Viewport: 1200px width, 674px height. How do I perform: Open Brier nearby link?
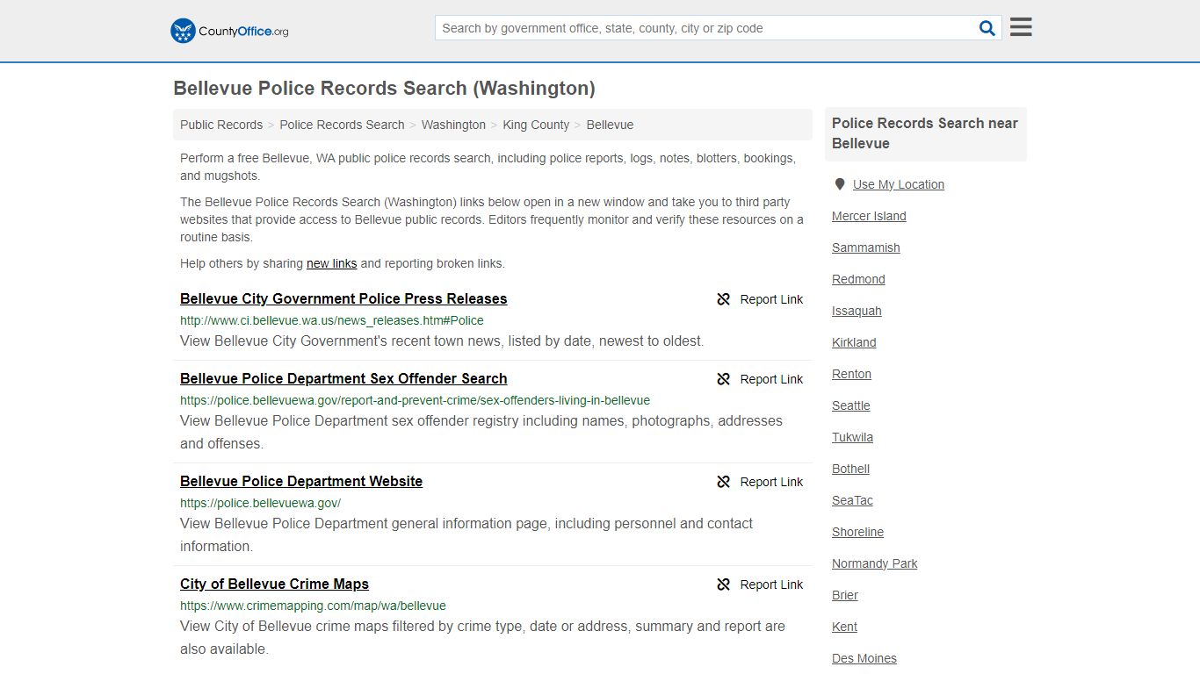tap(845, 595)
